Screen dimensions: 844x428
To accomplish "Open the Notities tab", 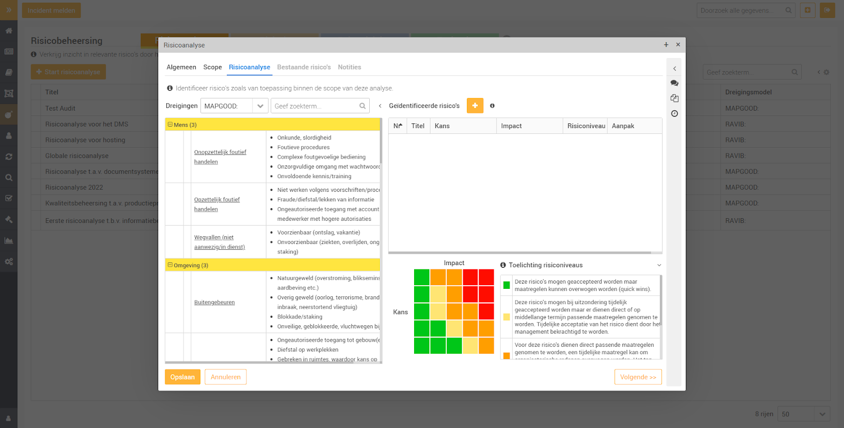I will 349,67.
